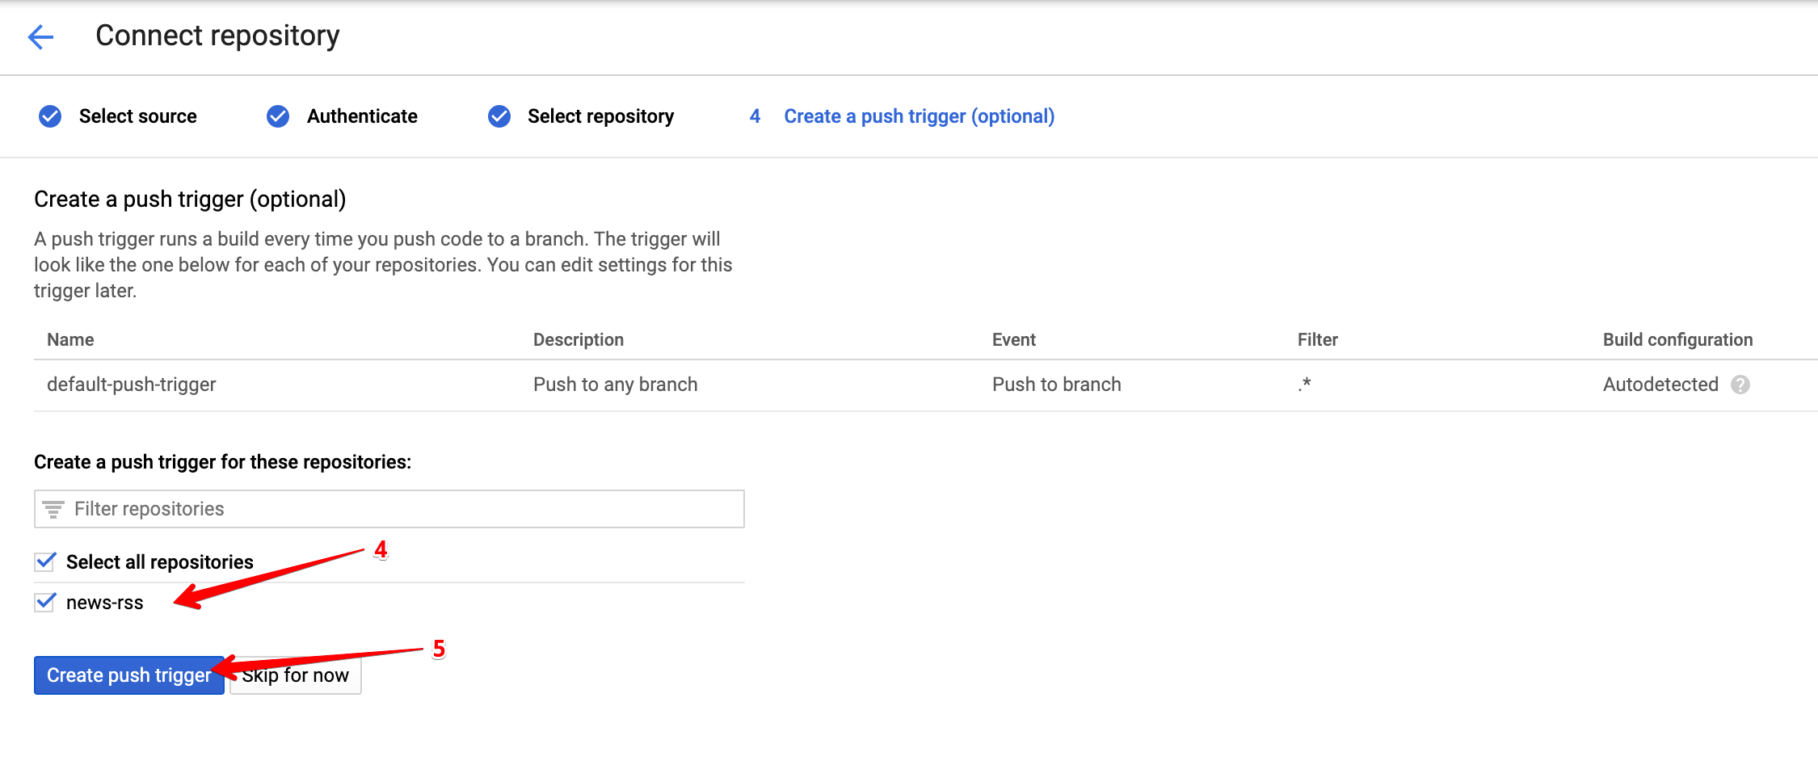Click the filter funnel icon in repositories field
1818x761 pixels.
(x=53, y=509)
